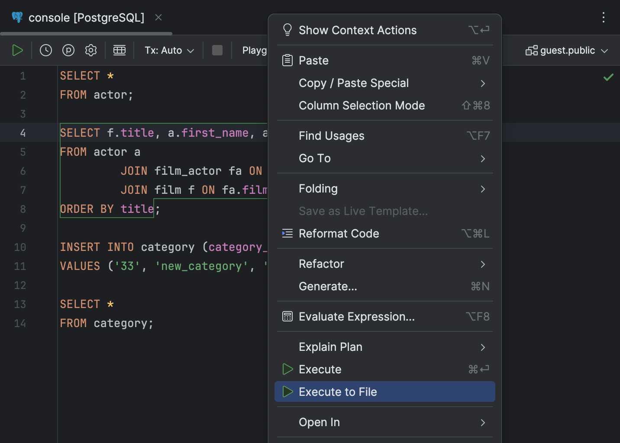Image resolution: width=620 pixels, height=443 pixels.
Task: Choose Paste from the context menu
Action: click(x=313, y=60)
